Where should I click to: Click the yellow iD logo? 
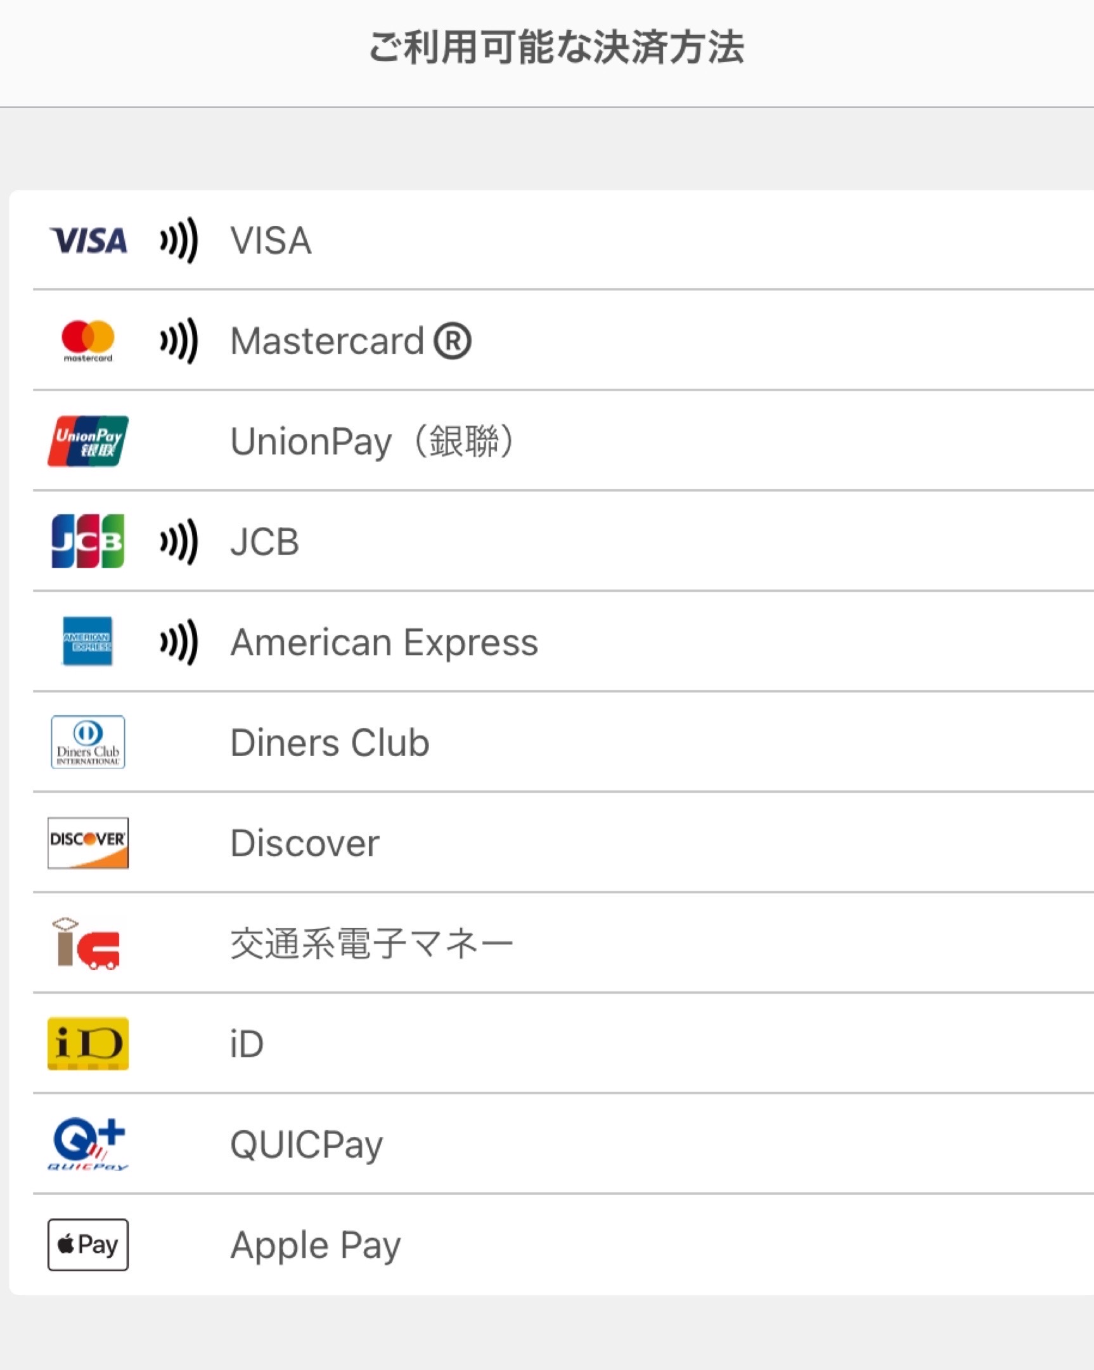click(x=88, y=1044)
